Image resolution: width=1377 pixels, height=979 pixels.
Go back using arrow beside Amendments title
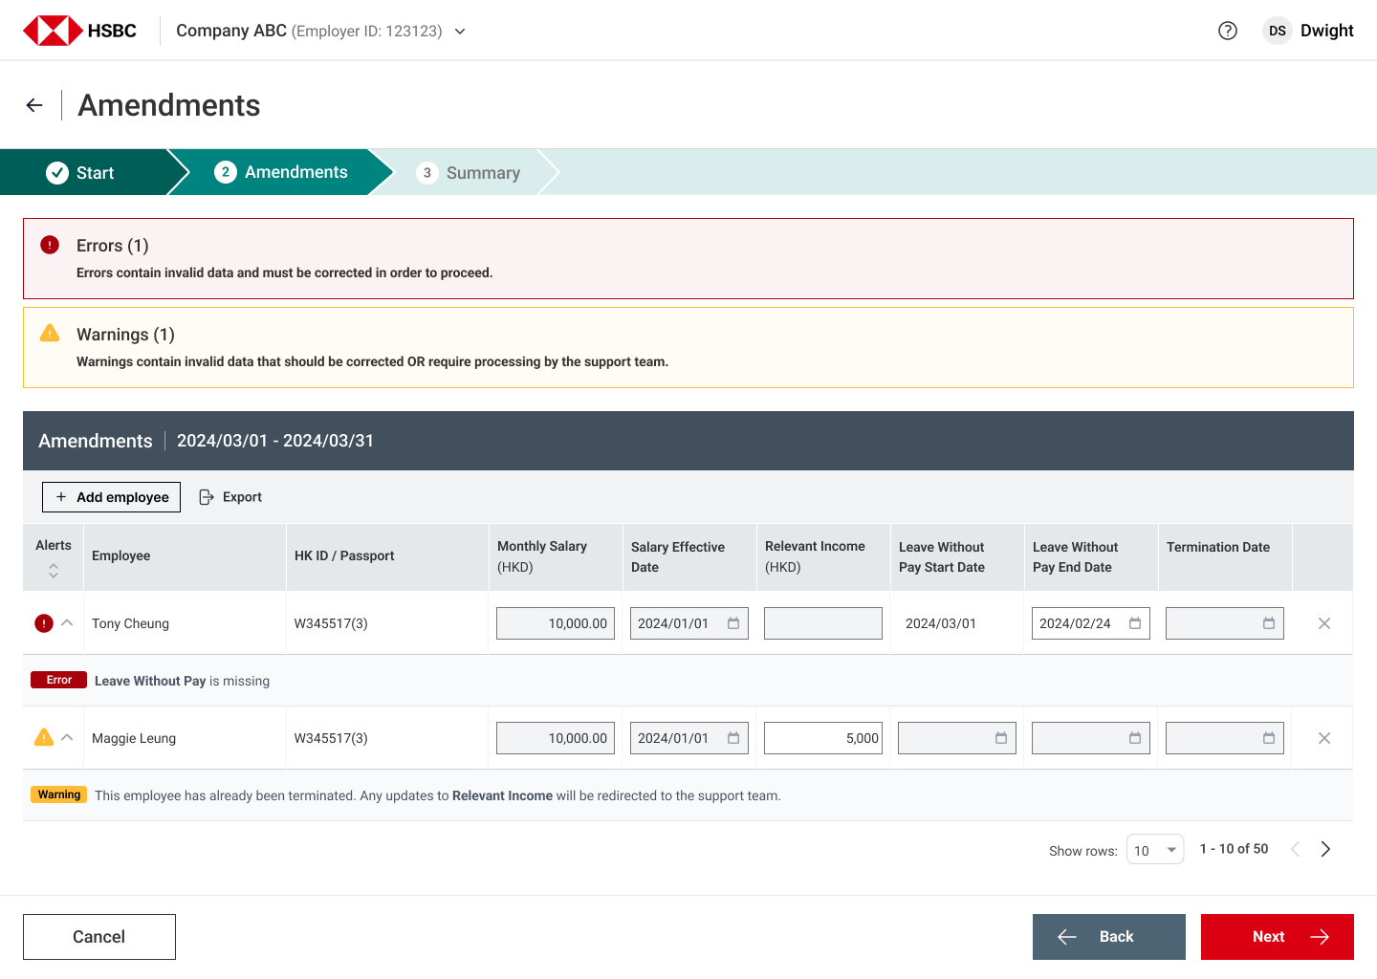click(34, 105)
